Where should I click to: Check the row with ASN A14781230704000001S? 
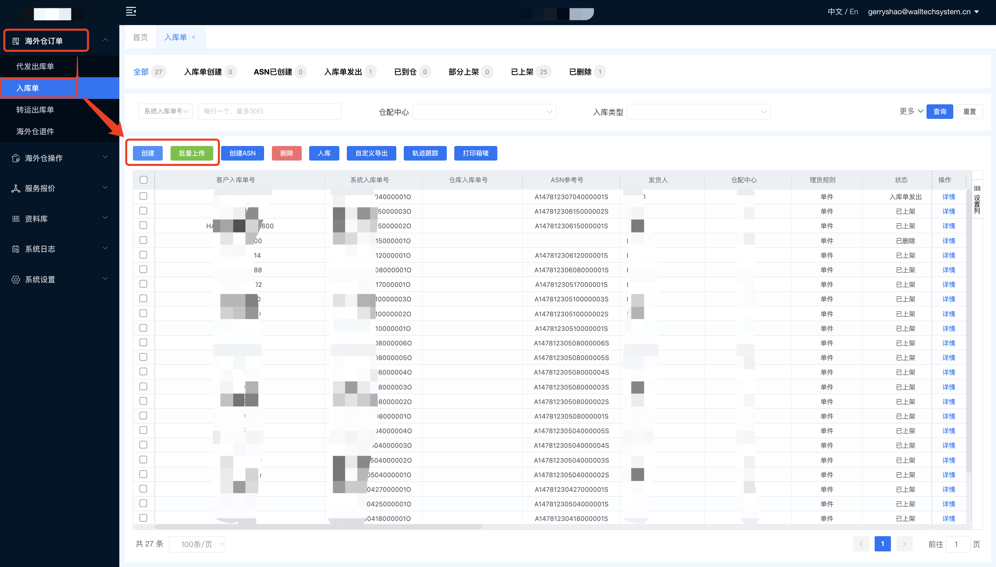pyautogui.click(x=143, y=196)
